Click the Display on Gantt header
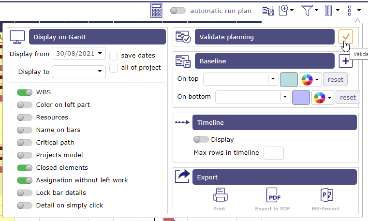The height and width of the screenshot is (221, 368). point(98,37)
